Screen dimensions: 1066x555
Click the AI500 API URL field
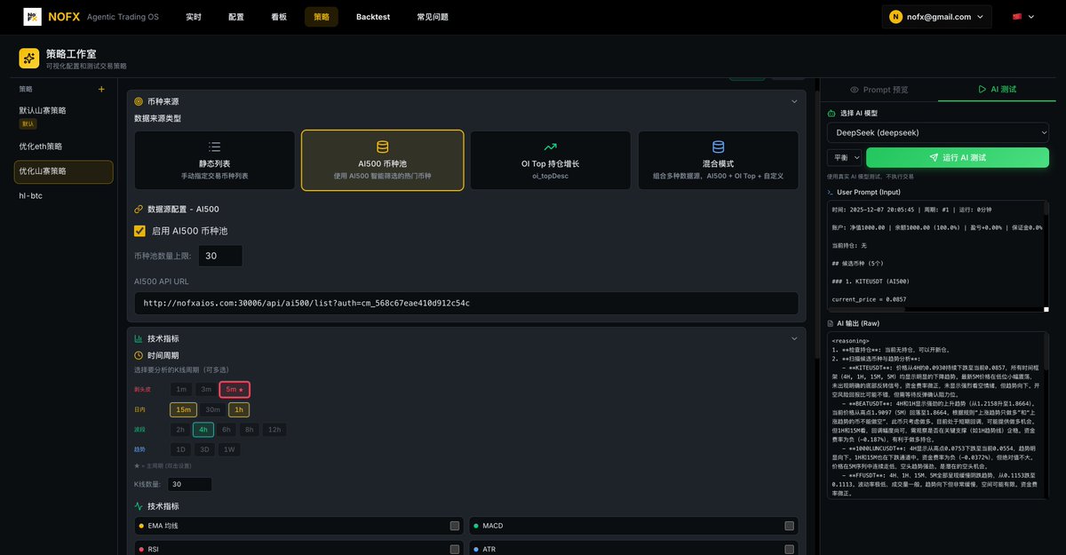click(x=466, y=303)
